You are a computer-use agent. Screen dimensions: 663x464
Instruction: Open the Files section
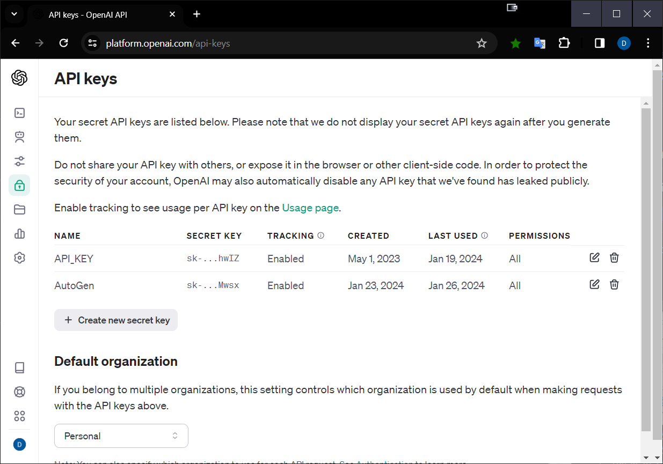(19, 209)
